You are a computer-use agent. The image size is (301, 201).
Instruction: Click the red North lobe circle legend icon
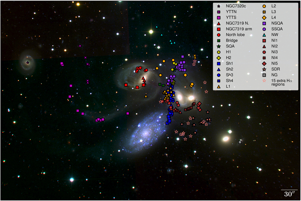click(218, 35)
